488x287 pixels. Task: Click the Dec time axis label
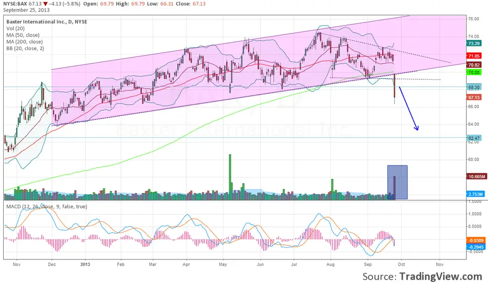[52, 265]
